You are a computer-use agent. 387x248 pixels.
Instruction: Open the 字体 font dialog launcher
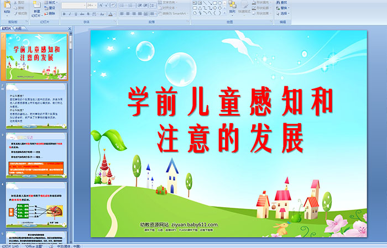point(115,22)
